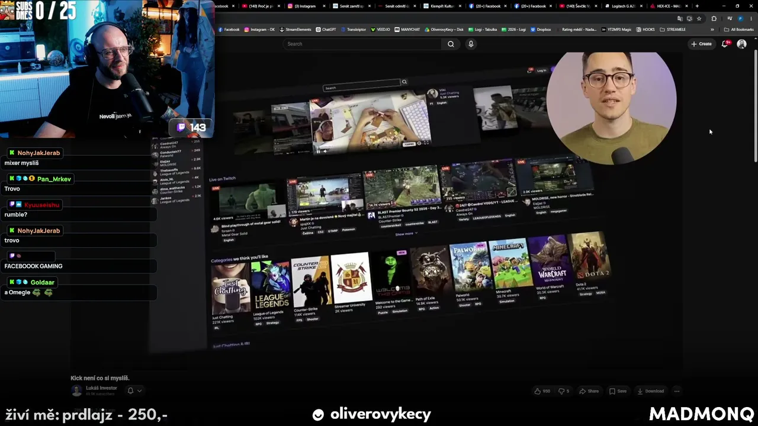
Task: Open a new browser tab
Action: click(x=697, y=6)
